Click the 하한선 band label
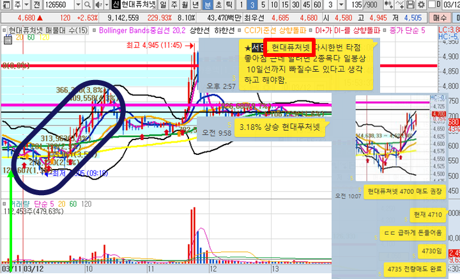The height and width of the screenshot is (279, 460). 224,30
